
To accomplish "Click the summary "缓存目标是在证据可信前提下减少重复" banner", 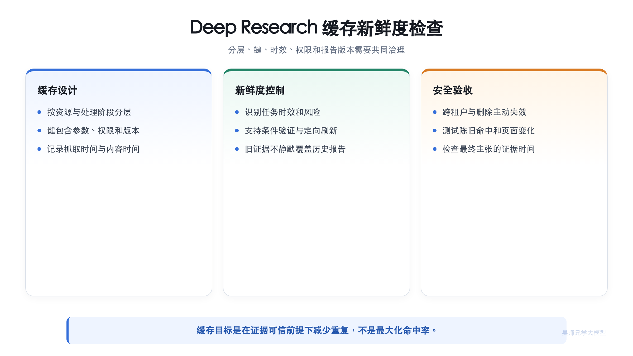I will (316, 330).
